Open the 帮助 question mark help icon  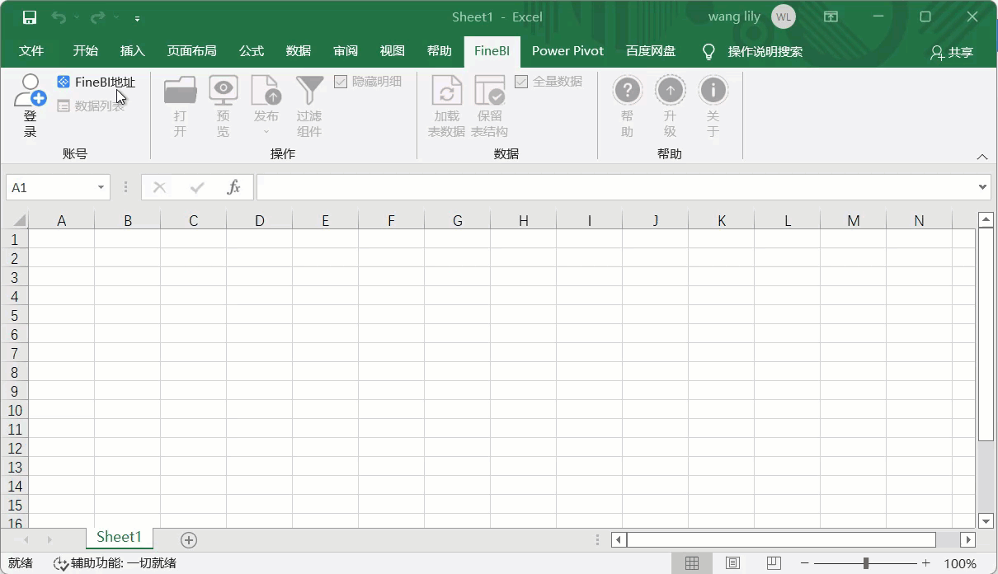coord(627,90)
